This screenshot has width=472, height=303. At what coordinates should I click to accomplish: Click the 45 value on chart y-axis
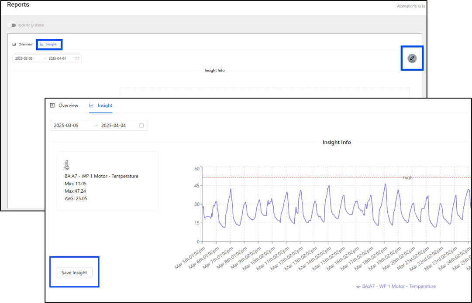197,186
